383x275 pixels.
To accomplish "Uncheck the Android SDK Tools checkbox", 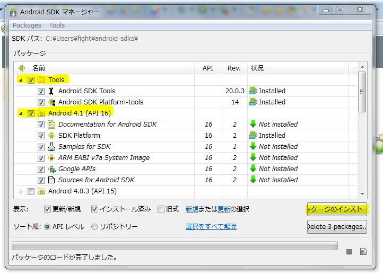I will click(41, 91).
